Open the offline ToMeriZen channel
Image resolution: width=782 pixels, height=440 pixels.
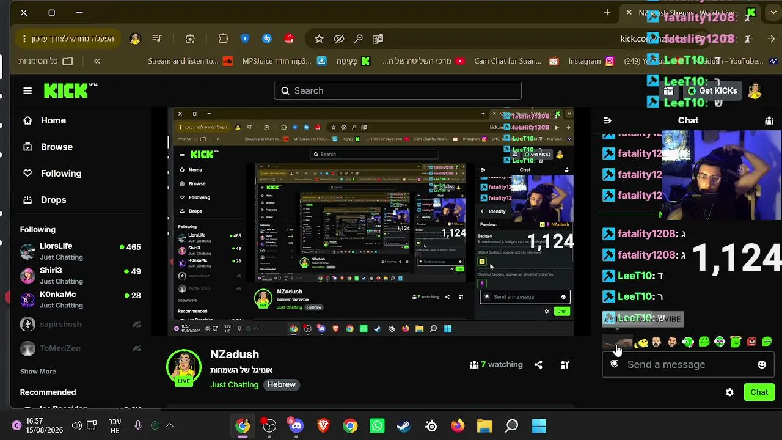[81, 348]
